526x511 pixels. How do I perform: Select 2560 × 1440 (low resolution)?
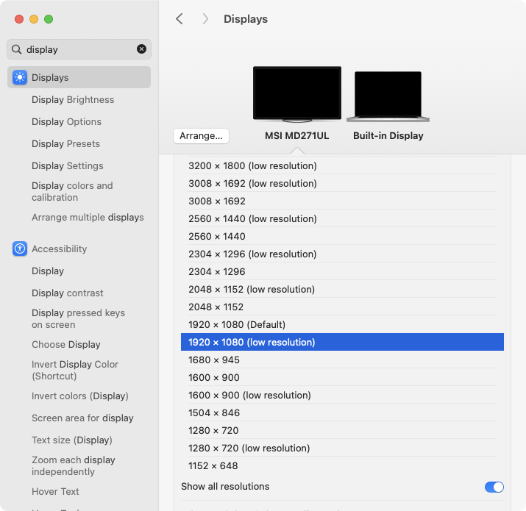[x=342, y=218]
